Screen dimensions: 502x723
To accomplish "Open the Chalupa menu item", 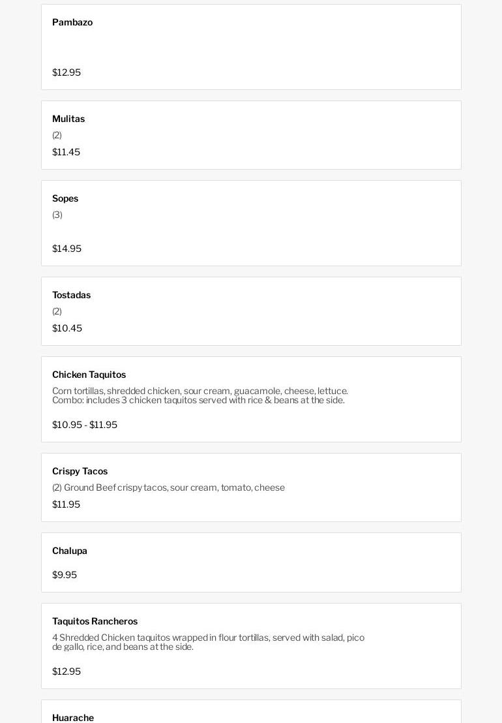I will click(x=70, y=551).
